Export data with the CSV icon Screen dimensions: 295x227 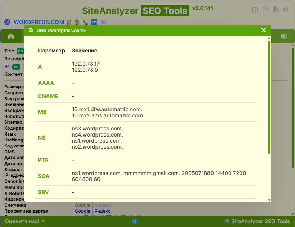pos(276,9)
